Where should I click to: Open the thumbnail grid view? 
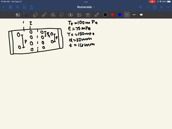pos(10,7)
